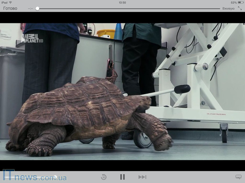The width and height of the screenshot is (245, 183).
Task: Click the ITnews.com.ua watermark
Action: tap(34, 176)
